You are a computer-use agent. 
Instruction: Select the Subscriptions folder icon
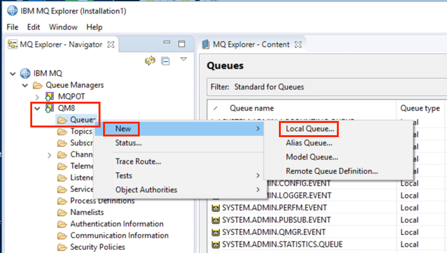tap(62, 143)
